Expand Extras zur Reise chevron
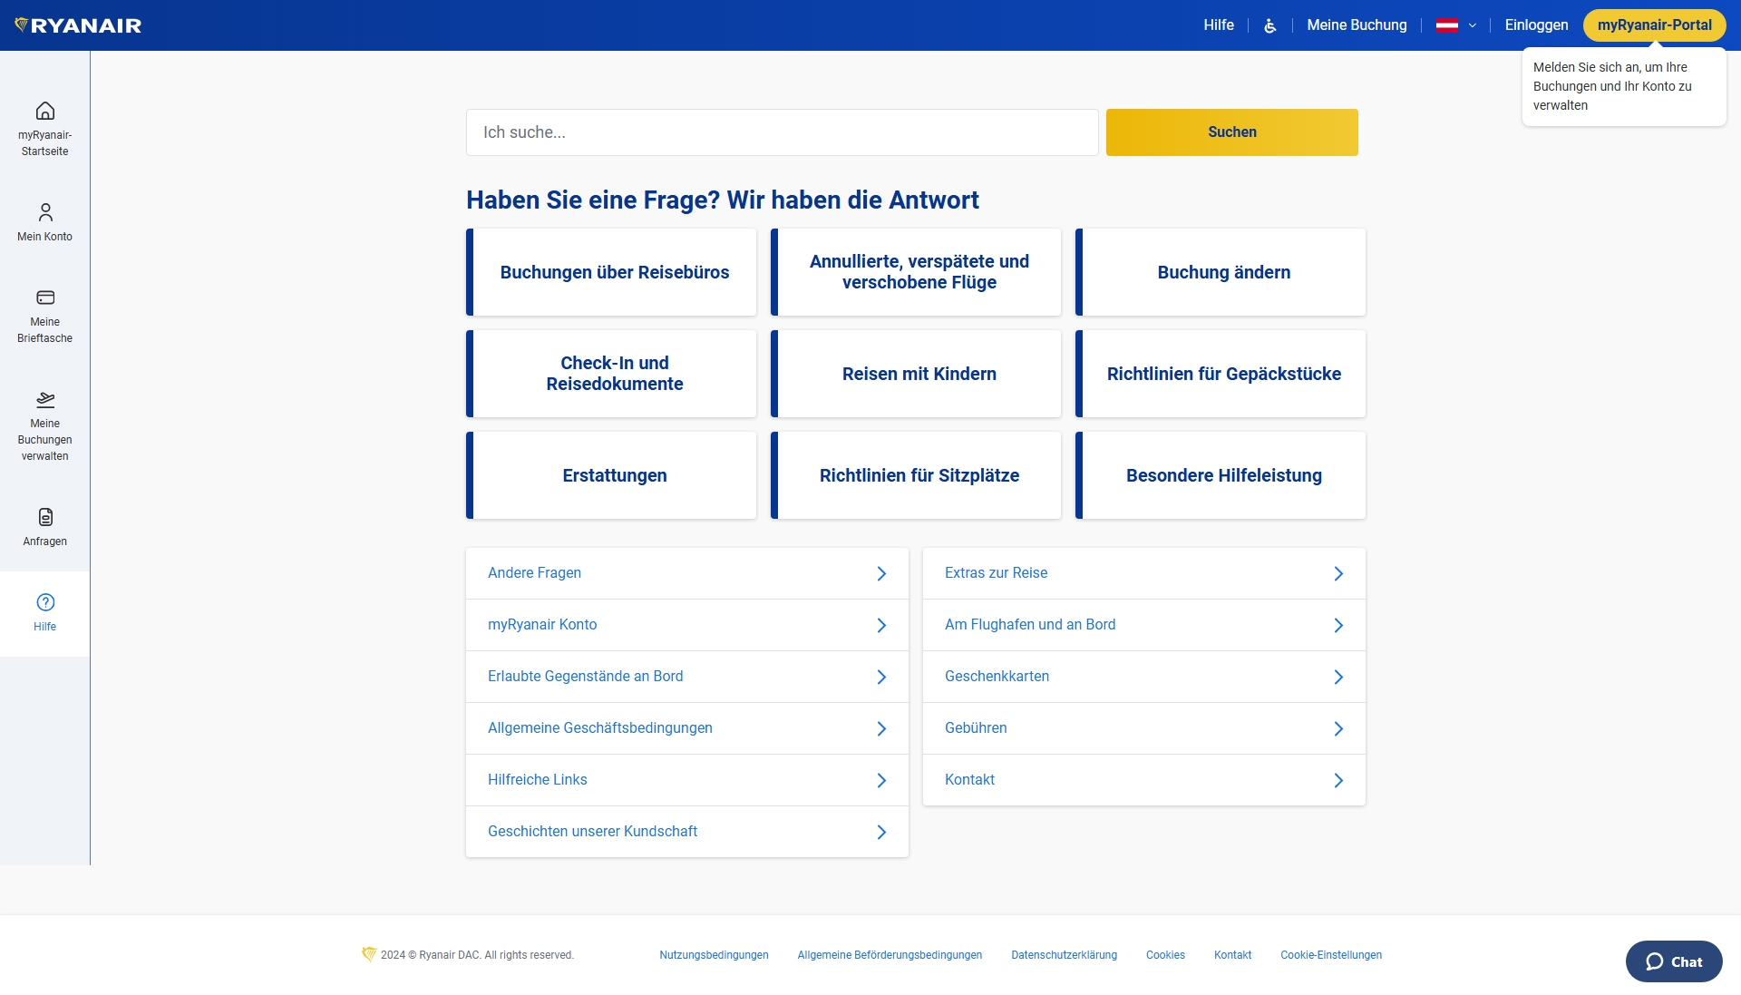This screenshot has width=1741, height=995. pyautogui.click(x=1338, y=573)
